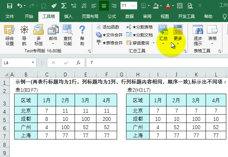Toggle left alignment in quick toolbar
The image size is (228, 157).
(x=94, y=6)
